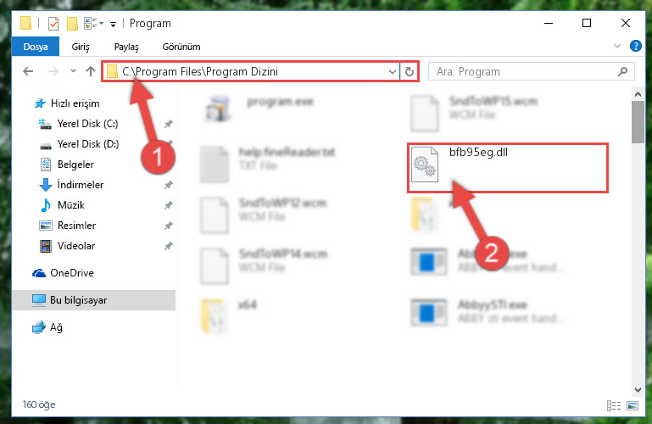This screenshot has height=424, width=652.
Task: Click the Properties quick access icon
Action: pyautogui.click(x=53, y=24)
